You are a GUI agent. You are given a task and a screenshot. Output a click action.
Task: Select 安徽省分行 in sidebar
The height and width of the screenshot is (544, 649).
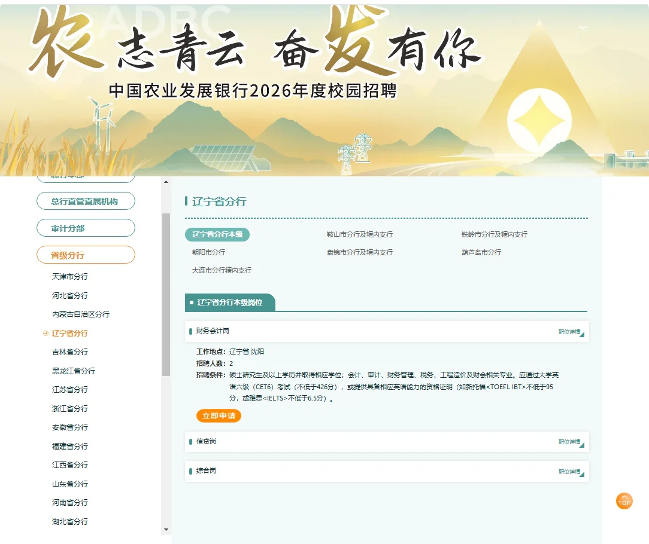(70, 427)
